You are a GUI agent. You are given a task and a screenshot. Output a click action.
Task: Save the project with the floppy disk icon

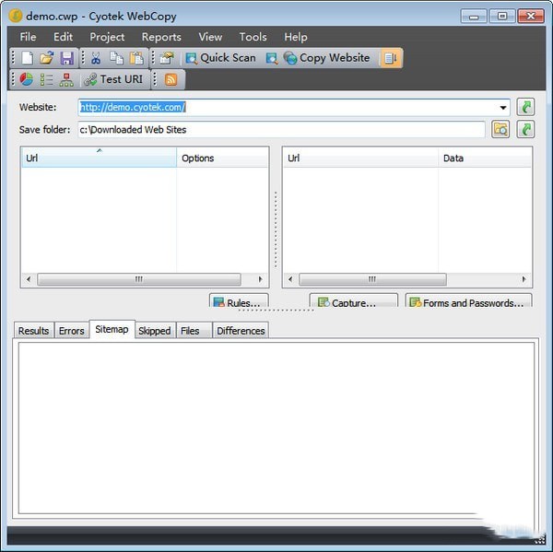(x=66, y=58)
